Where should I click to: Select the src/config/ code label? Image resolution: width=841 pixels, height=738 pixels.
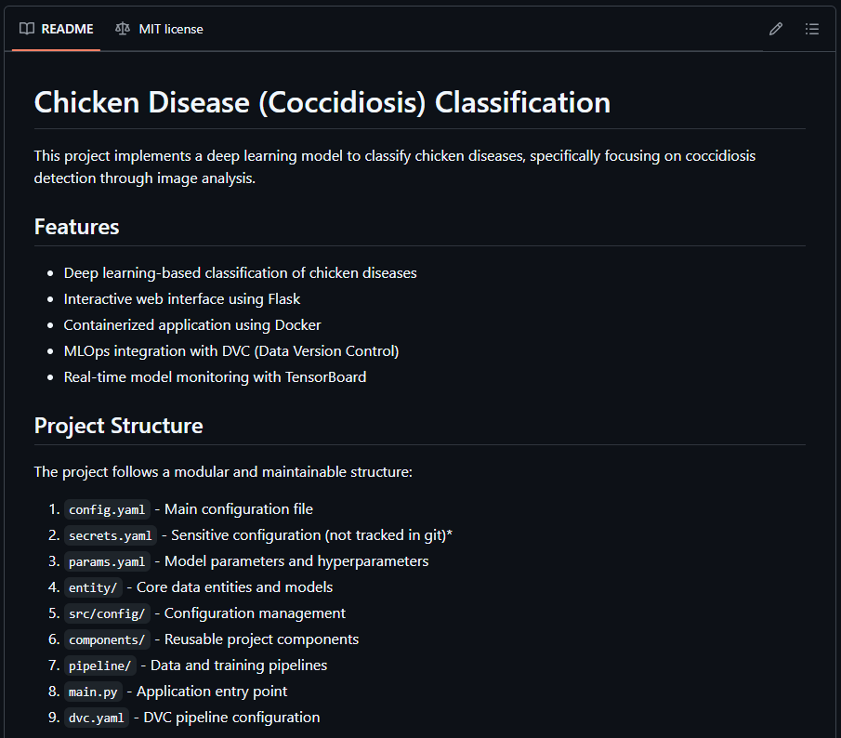coord(107,613)
